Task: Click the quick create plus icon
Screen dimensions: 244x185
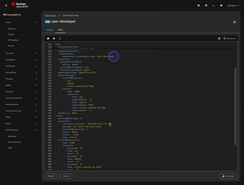Action: click(x=206, y=5)
